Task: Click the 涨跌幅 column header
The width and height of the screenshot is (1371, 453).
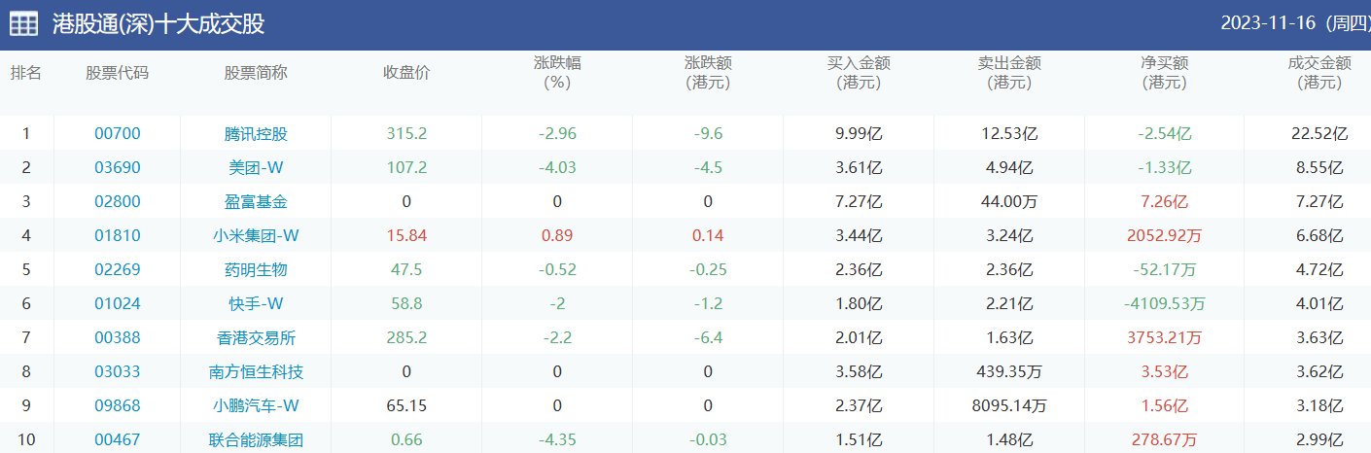Action: click(557, 73)
